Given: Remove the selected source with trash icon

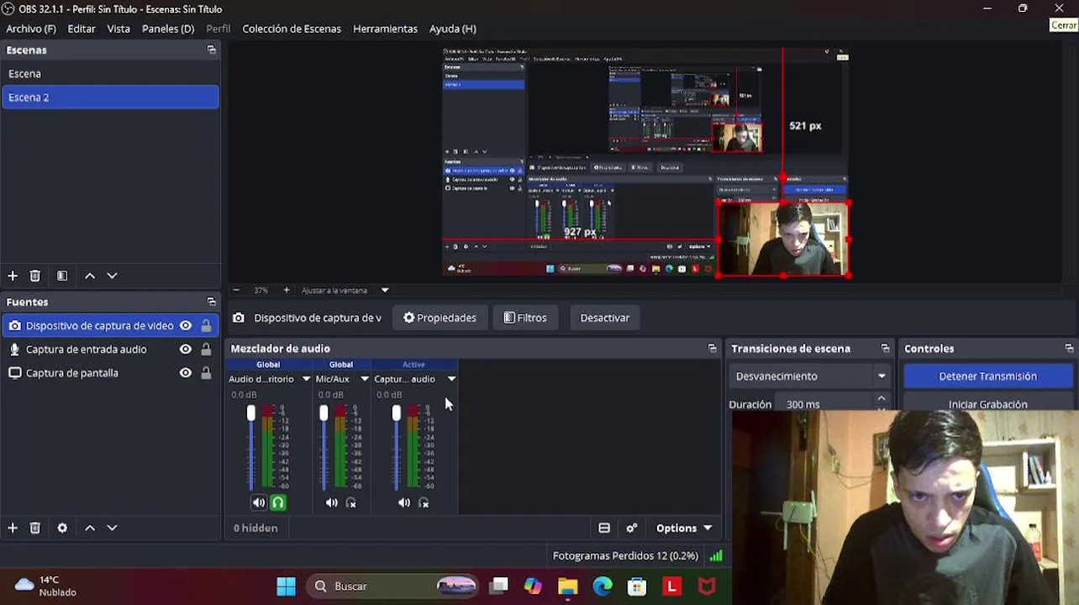Looking at the screenshot, I should point(35,528).
